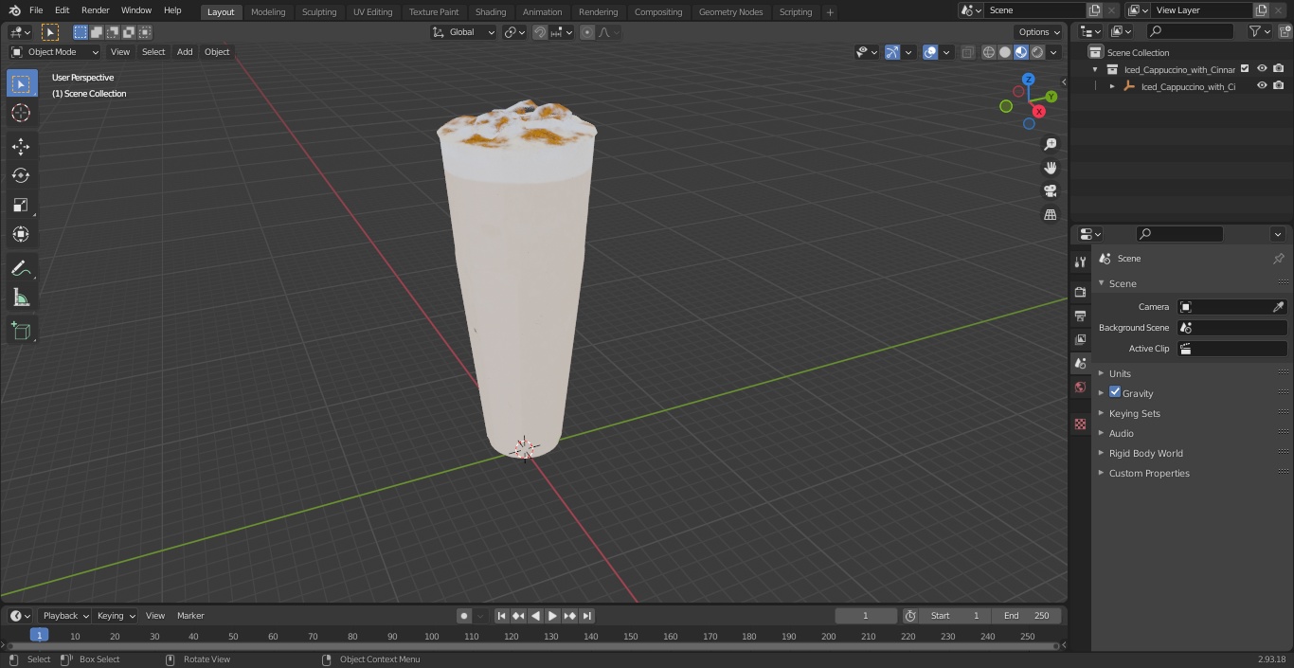Click the eyedropper next to the Camera field
The height and width of the screenshot is (668, 1294).
[1278, 307]
